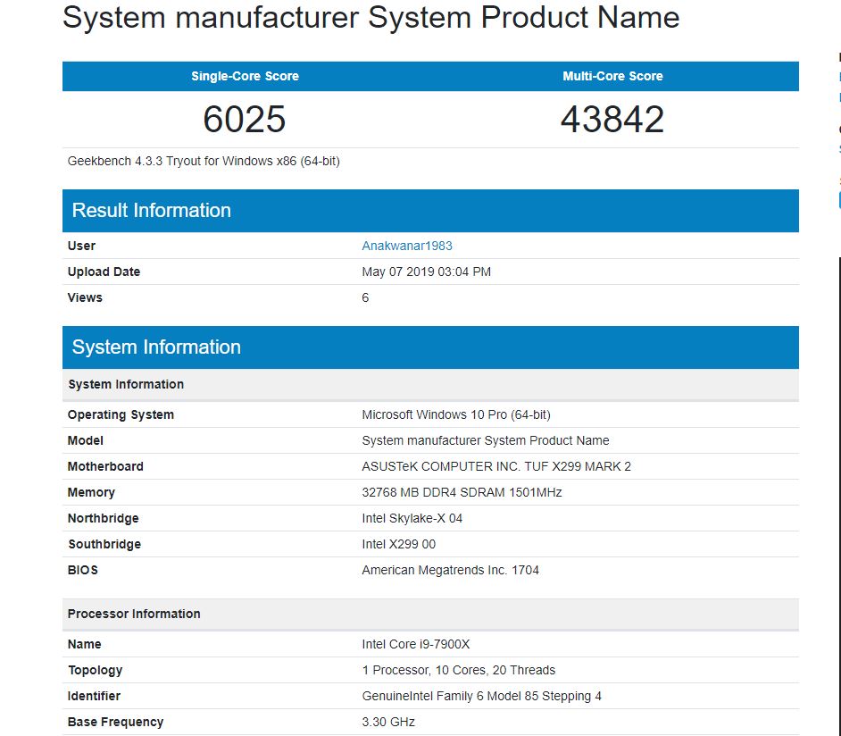Click the Base Frequency row label
Screen dimensions: 841x736
pyautogui.click(x=115, y=722)
